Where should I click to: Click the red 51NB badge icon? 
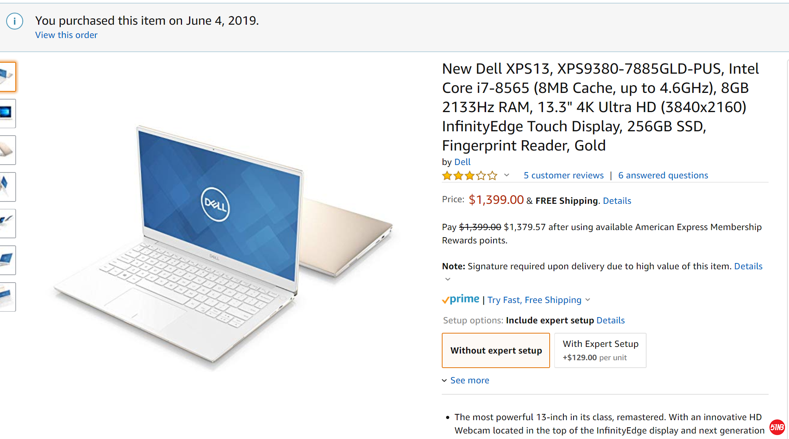point(777,427)
